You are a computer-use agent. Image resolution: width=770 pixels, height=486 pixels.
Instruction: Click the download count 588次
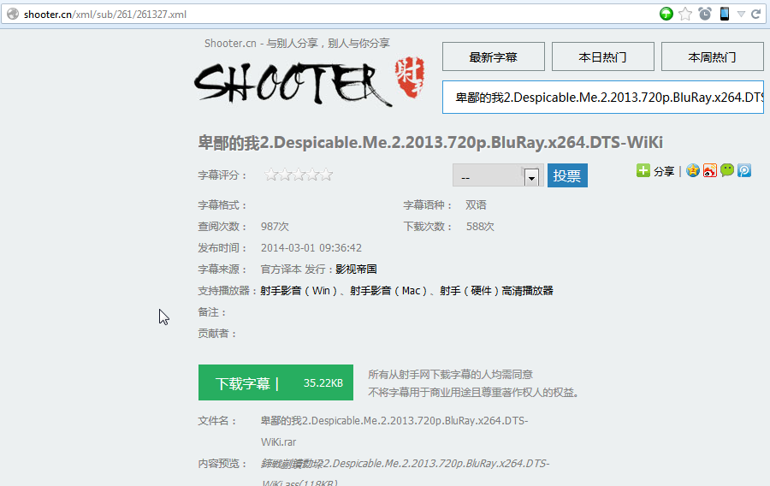[x=480, y=226]
